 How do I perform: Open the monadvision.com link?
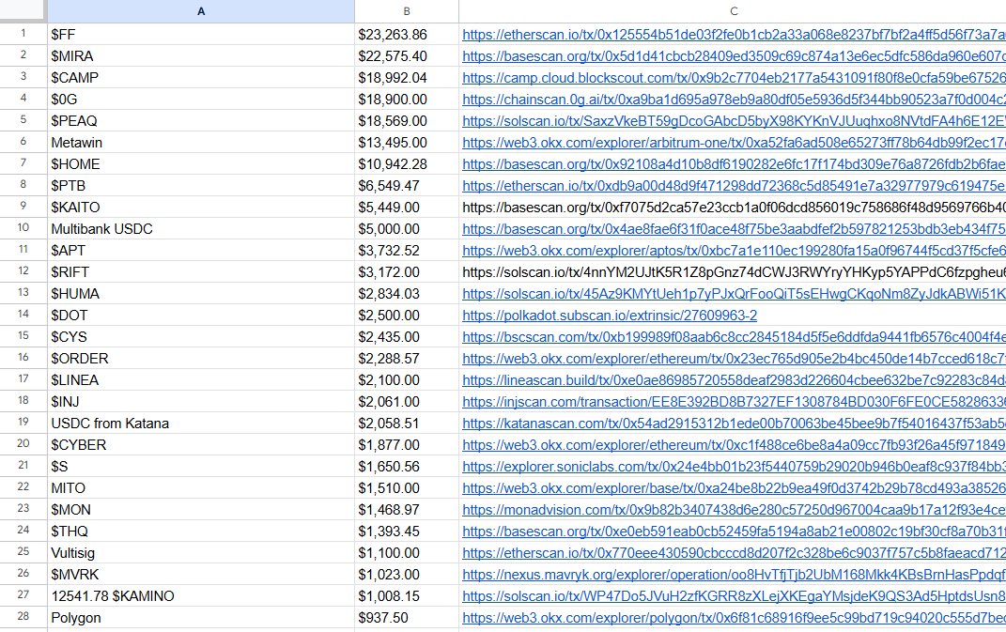click(x=734, y=510)
